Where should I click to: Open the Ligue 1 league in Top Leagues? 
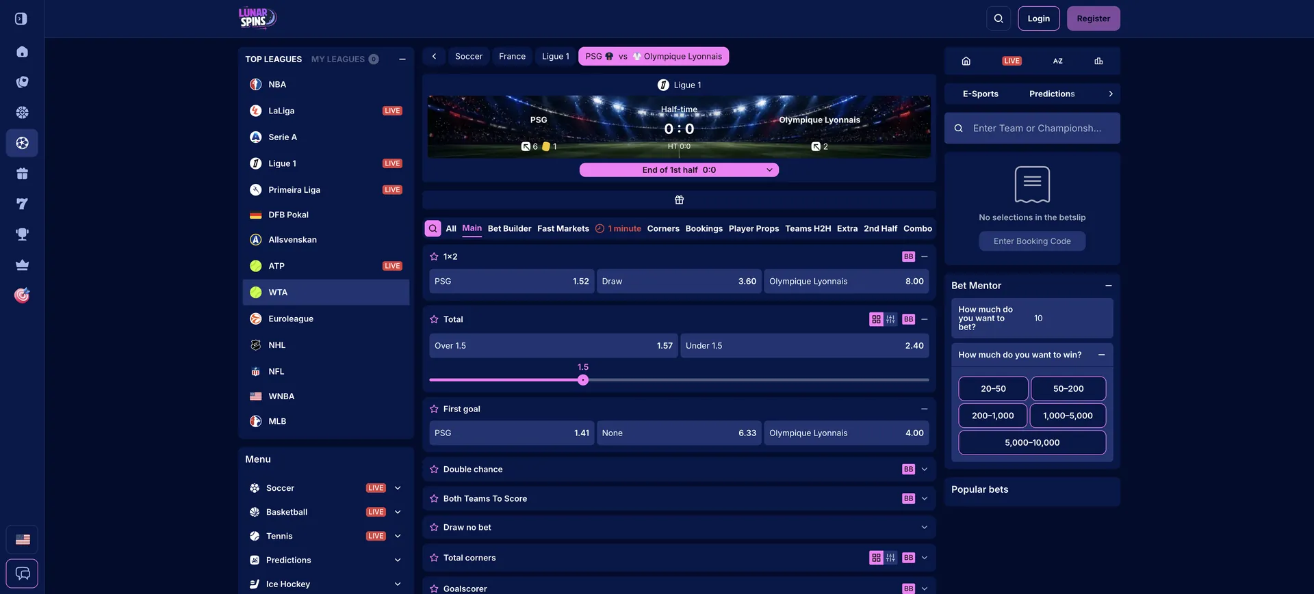click(x=326, y=164)
